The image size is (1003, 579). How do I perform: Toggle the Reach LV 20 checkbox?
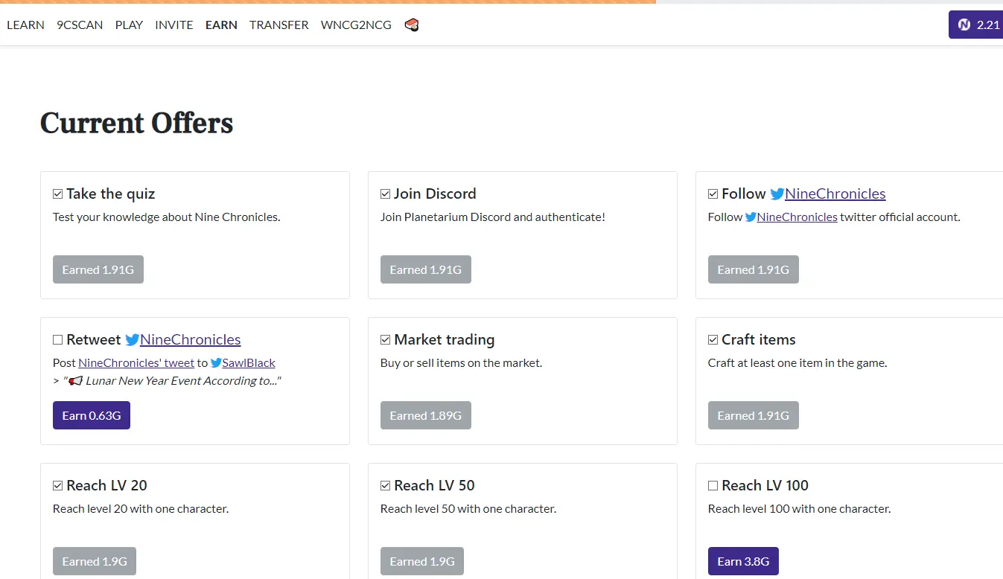[x=57, y=486]
